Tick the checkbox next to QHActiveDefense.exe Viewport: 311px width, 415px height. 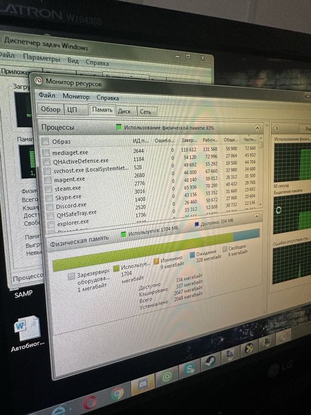click(47, 162)
